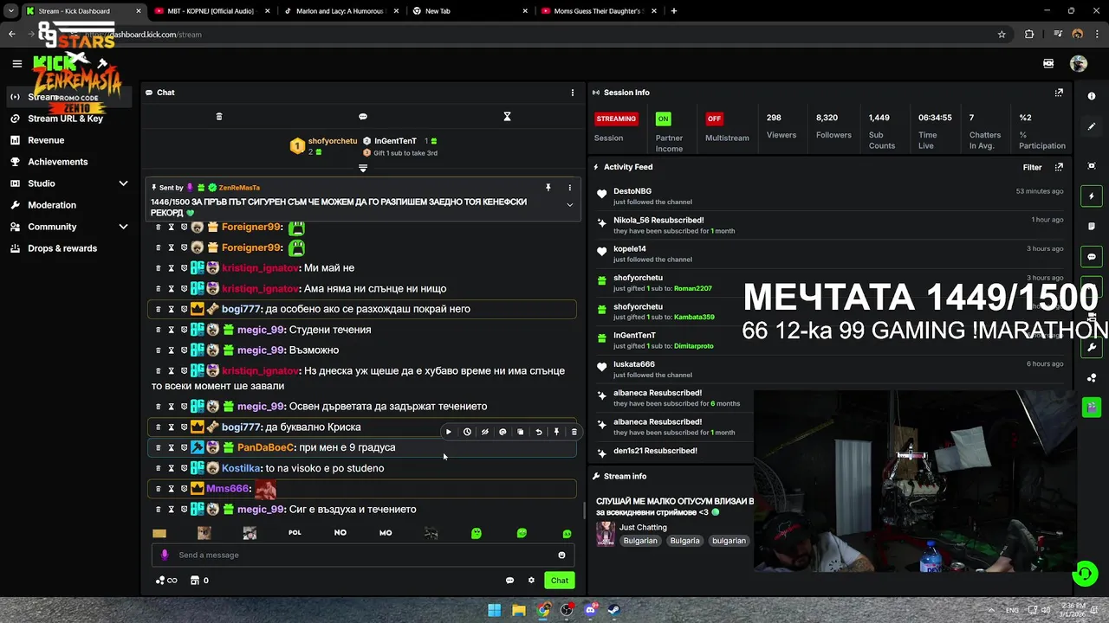Expand the gift sub leaderboard handle
The height and width of the screenshot is (623, 1109).
click(x=363, y=169)
